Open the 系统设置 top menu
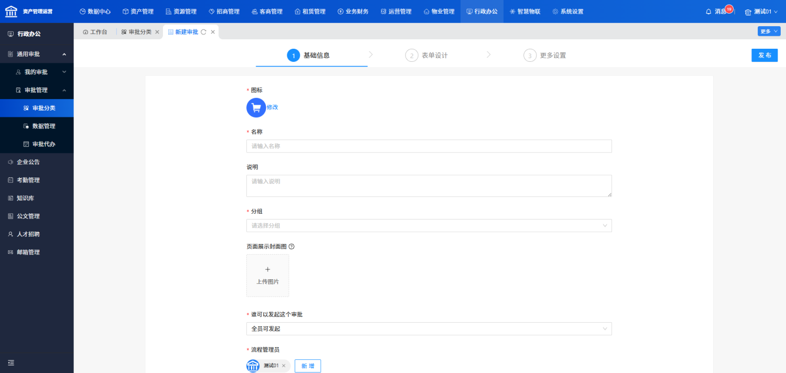Image resolution: width=786 pixels, height=373 pixels. click(567, 12)
